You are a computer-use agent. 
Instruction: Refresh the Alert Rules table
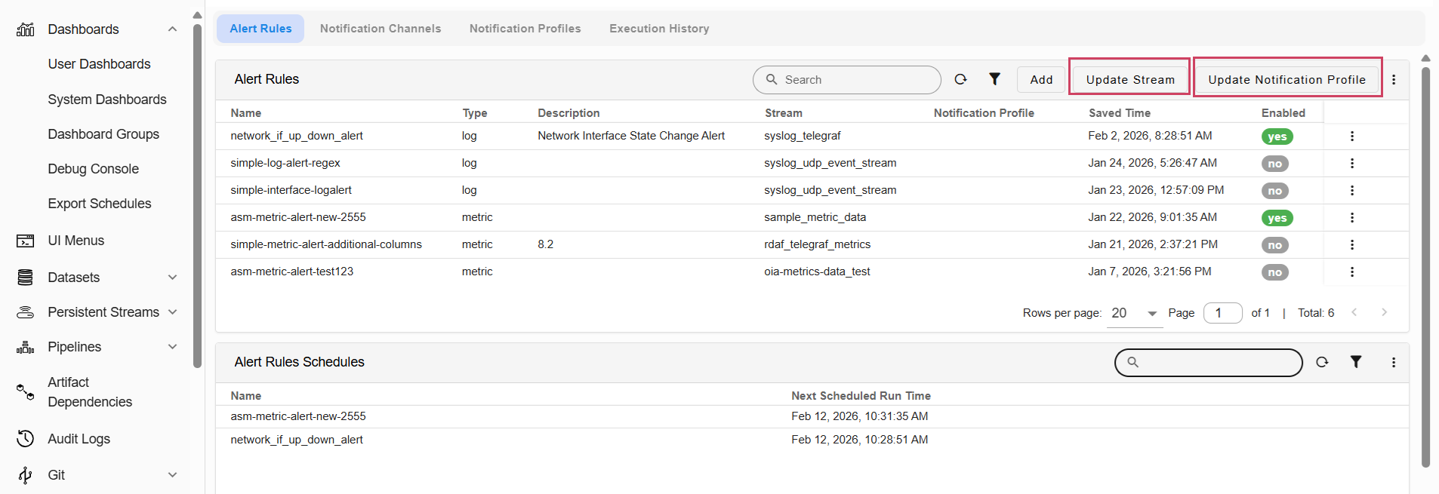[960, 79]
